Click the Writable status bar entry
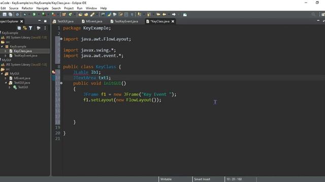 (x=166, y=179)
